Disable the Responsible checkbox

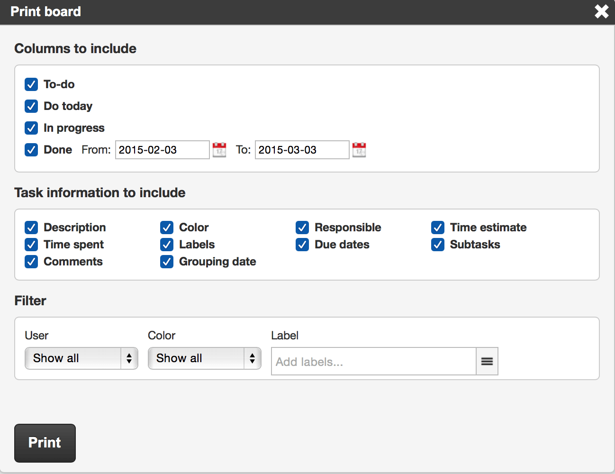click(302, 228)
